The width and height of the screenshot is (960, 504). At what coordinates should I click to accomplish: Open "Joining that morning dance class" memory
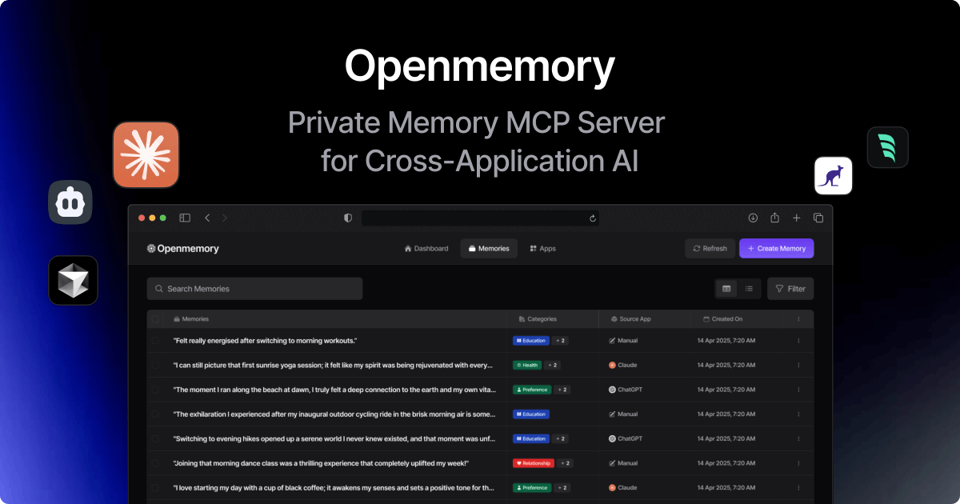(x=321, y=463)
